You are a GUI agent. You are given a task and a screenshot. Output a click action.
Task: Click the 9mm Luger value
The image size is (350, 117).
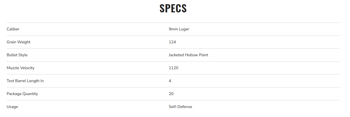(x=179, y=29)
